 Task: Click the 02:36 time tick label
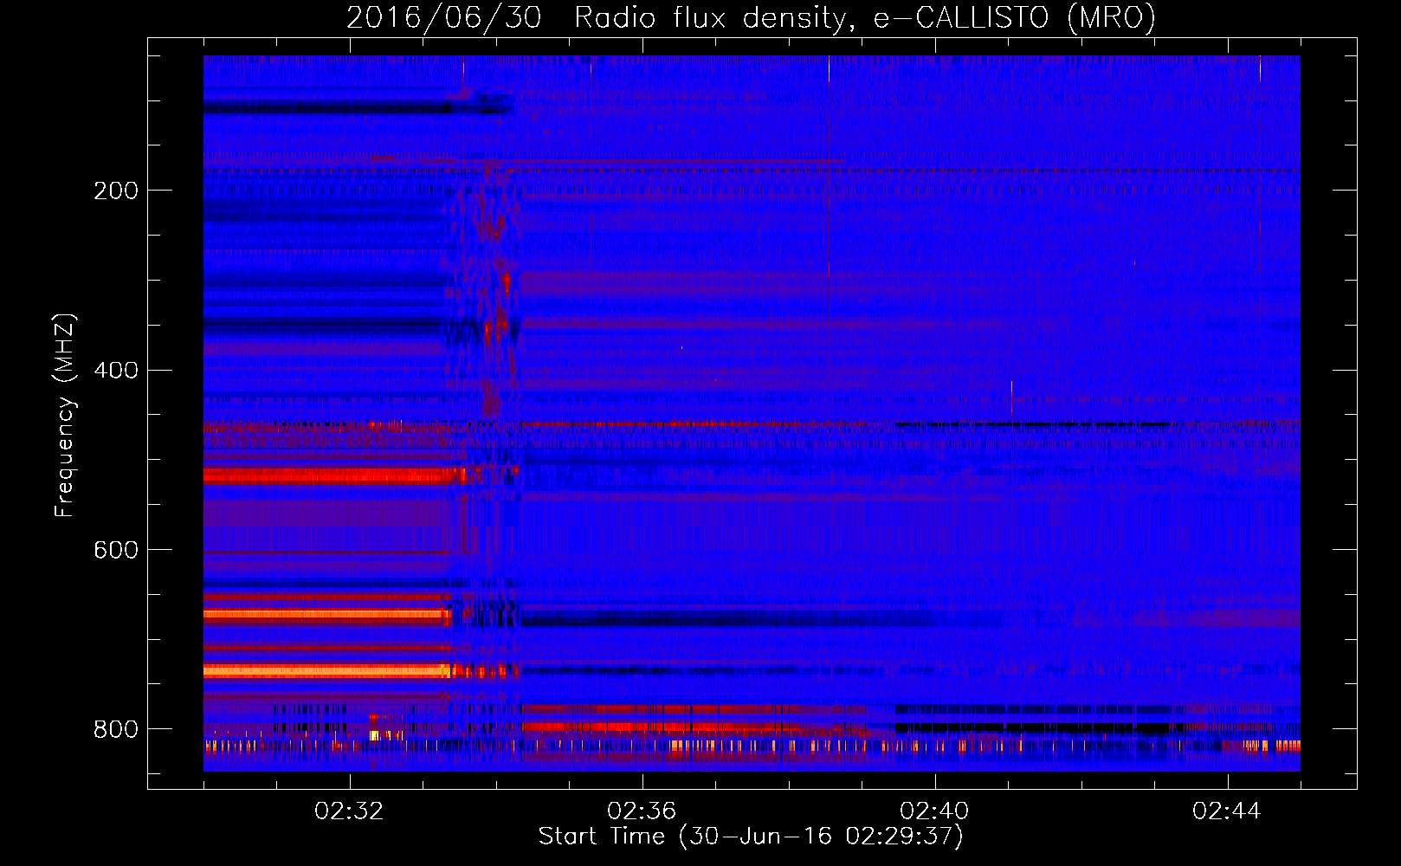(x=642, y=811)
